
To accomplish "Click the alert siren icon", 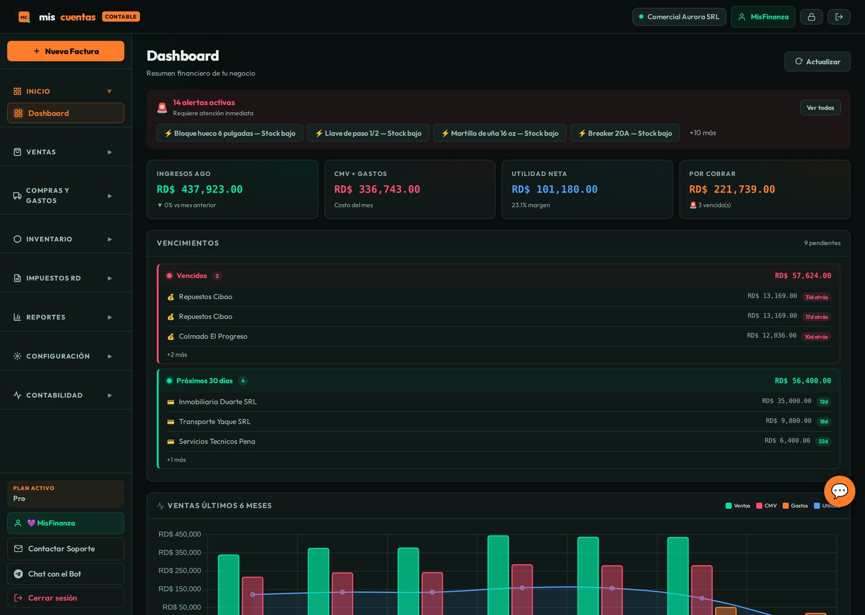I will pos(162,108).
